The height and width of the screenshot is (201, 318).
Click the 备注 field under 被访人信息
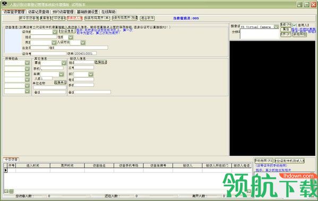tap(92, 93)
